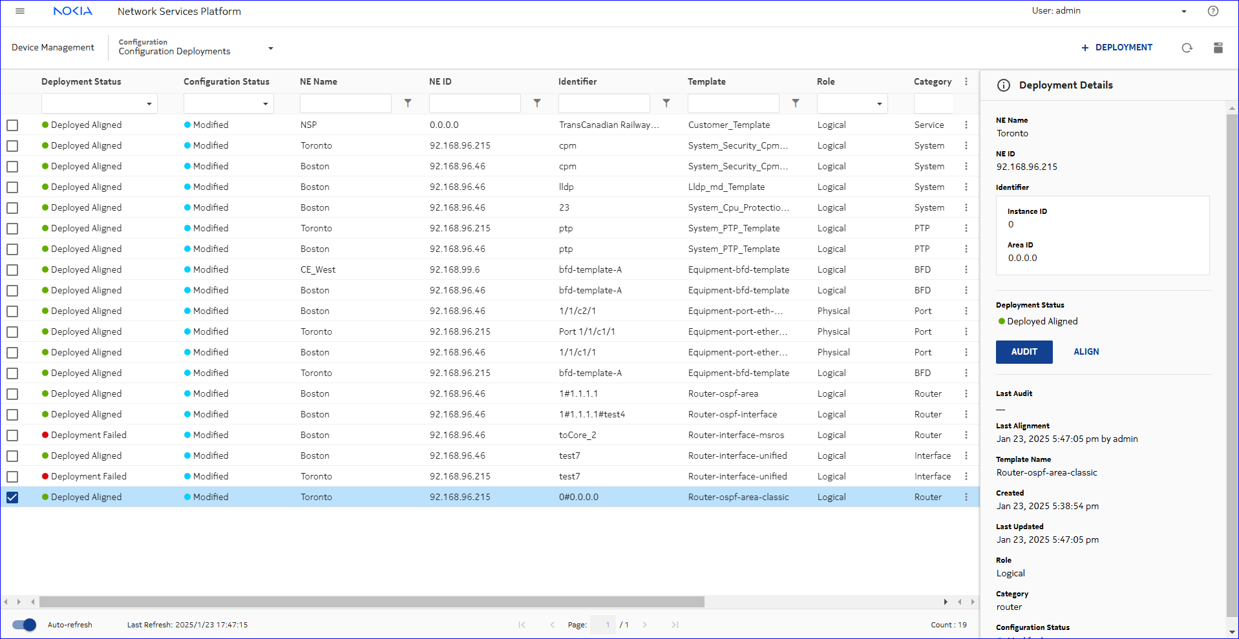Image resolution: width=1239 pixels, height=639 pixels.
Task: Go to Device Management
Action: click(53, 48)
